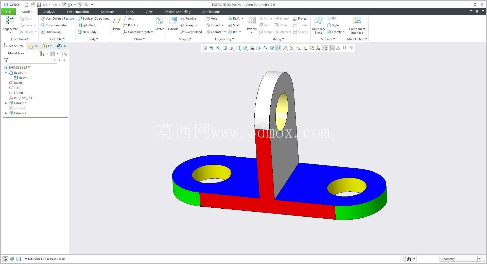The image size is (487, 264).
Task: Open the View ribbon tab
Action: click(x=149, y=12)
